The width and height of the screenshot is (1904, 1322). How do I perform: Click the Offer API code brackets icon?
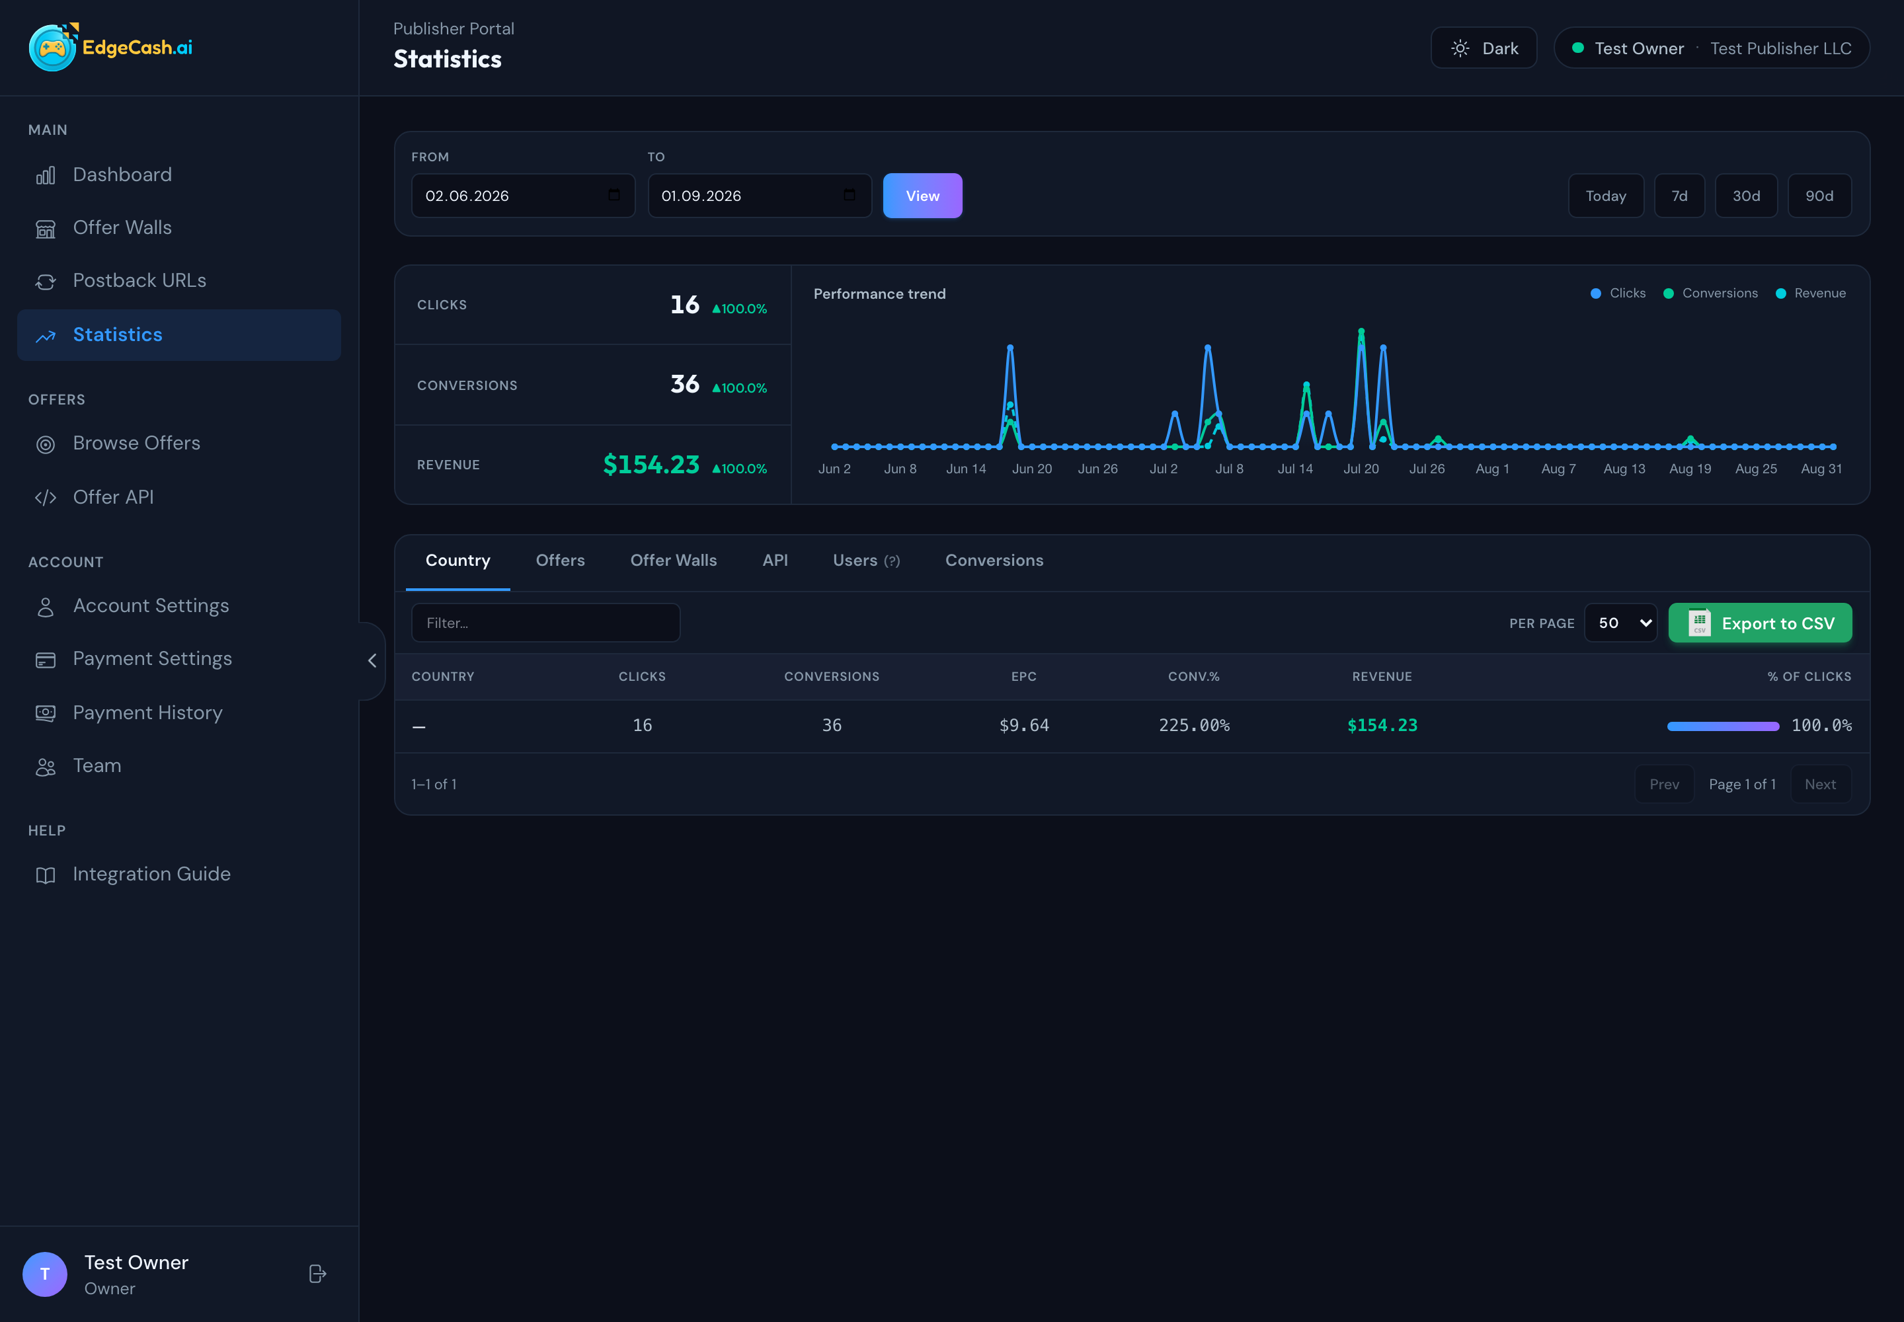(46, 498)
